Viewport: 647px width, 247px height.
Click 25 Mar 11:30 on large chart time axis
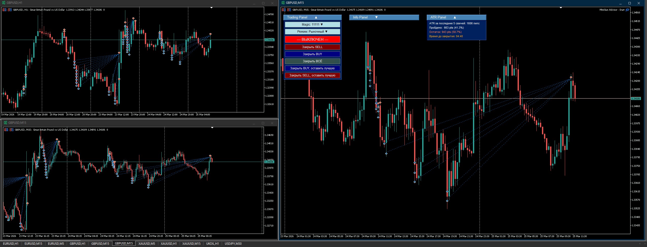click(580, 236)
